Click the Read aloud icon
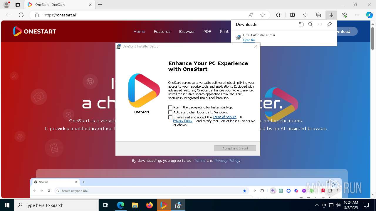This screenshot has height=211, width=376. point(251,15)
